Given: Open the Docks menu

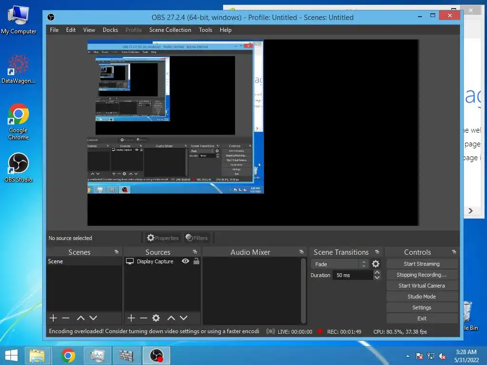Looking at the screenshot, I should [x=110, y=30].
